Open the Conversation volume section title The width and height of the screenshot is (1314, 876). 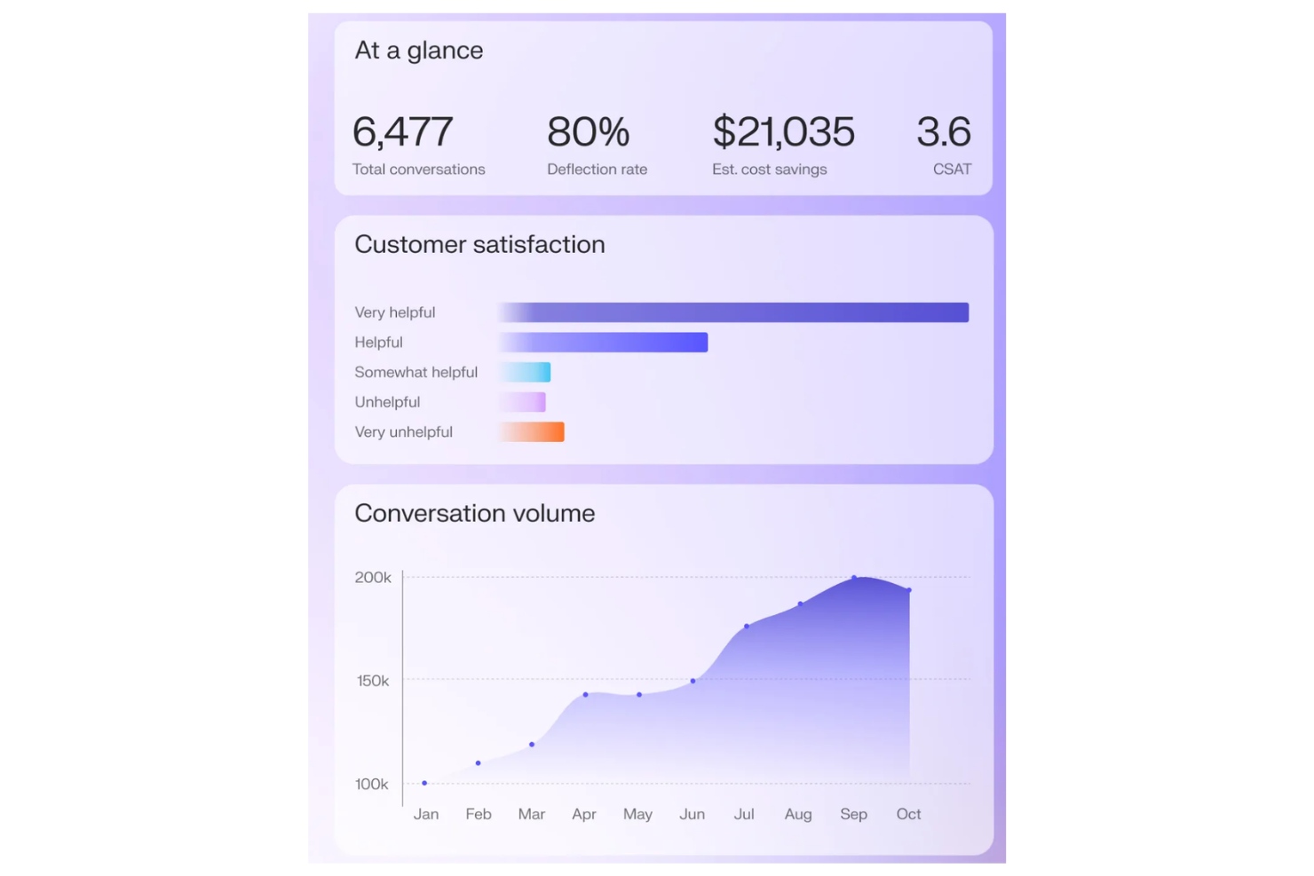[474, 513]
